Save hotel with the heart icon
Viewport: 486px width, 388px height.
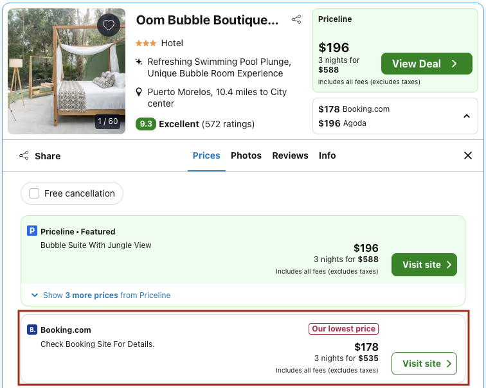pos(109,25)
